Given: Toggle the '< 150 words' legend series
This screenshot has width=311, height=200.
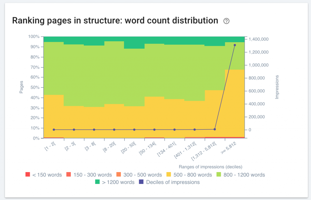Looking at the screenshot, I should (x=43, y=175).
